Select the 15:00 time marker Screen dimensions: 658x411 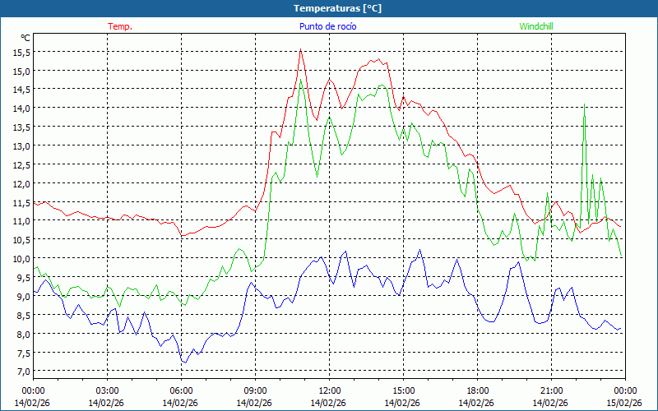[404, 390]
